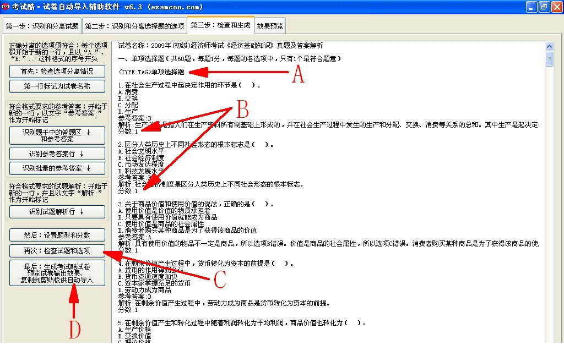Click question 3 text 关于商品价值和使用价值的说法
564x356 pixels.
196,204
